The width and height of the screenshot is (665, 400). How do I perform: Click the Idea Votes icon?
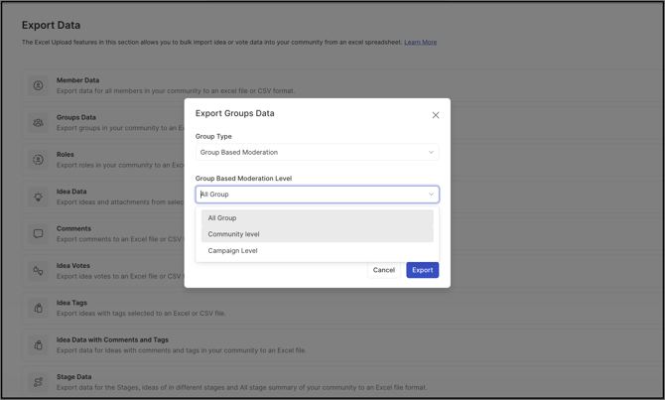pos(39,271)
